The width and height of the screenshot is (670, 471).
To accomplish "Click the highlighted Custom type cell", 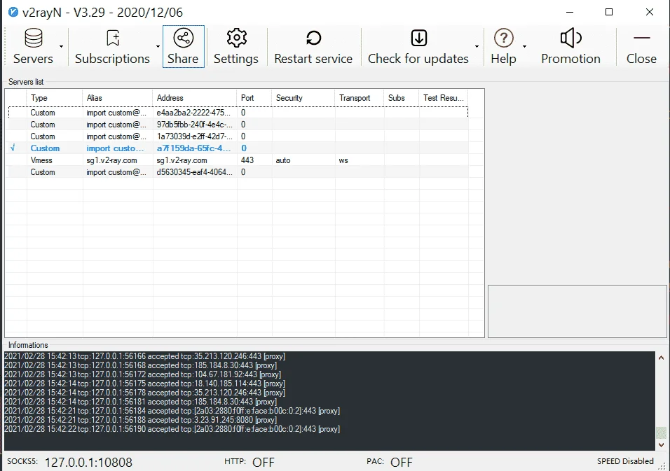I will coord(45,148).
